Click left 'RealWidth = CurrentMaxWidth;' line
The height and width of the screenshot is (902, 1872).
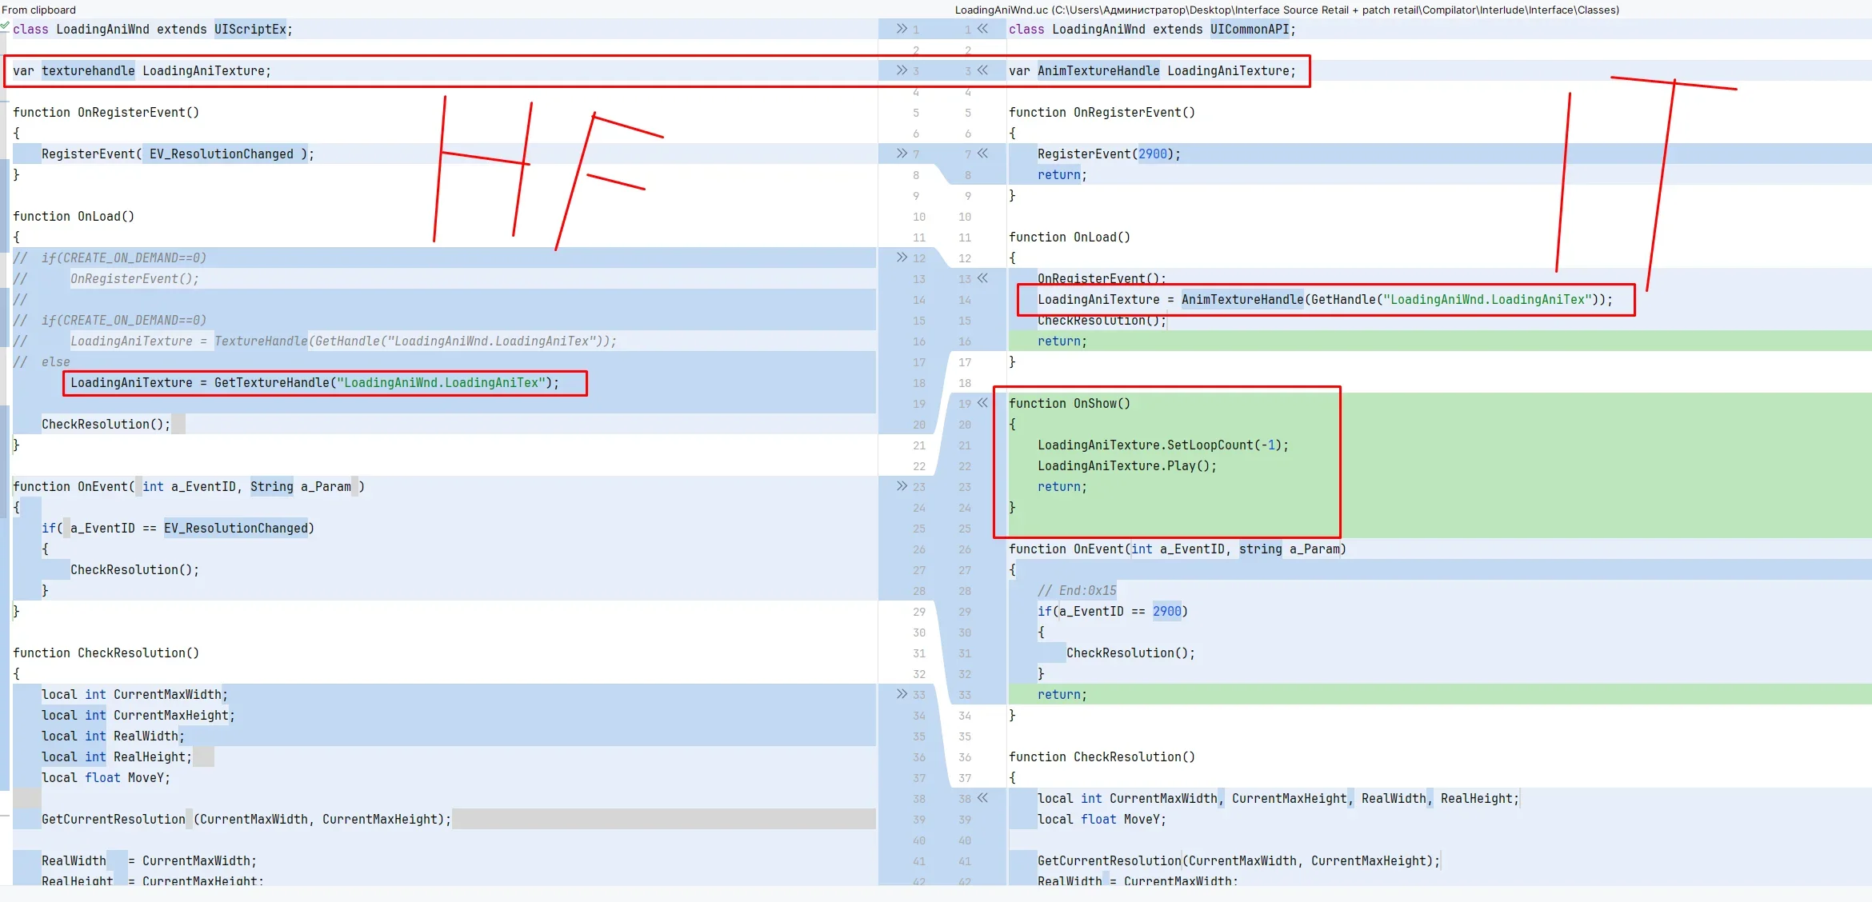(x=149, y=860)
